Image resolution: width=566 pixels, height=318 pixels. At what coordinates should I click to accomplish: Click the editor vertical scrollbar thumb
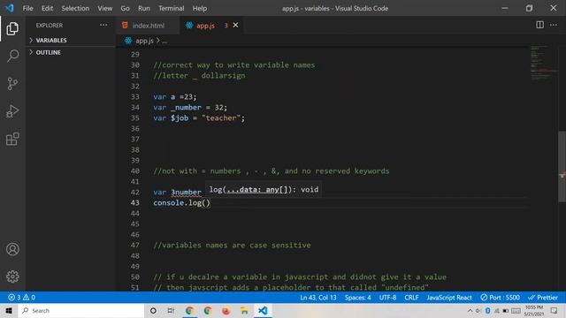pos(562,167)
